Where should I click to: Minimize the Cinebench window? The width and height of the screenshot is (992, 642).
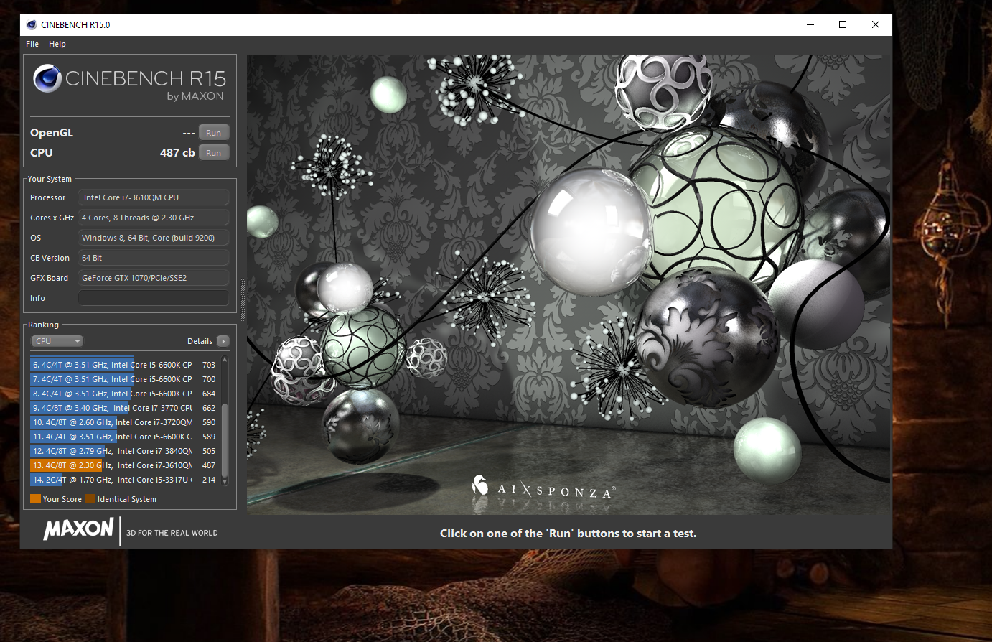(810, 24)
